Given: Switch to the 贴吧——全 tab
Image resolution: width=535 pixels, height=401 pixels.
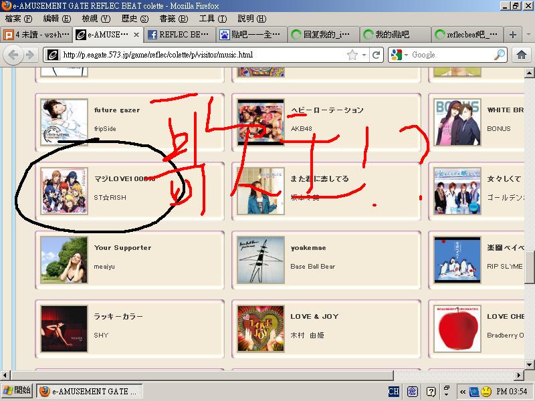Looking at the screenshot, I should (251, 35).
